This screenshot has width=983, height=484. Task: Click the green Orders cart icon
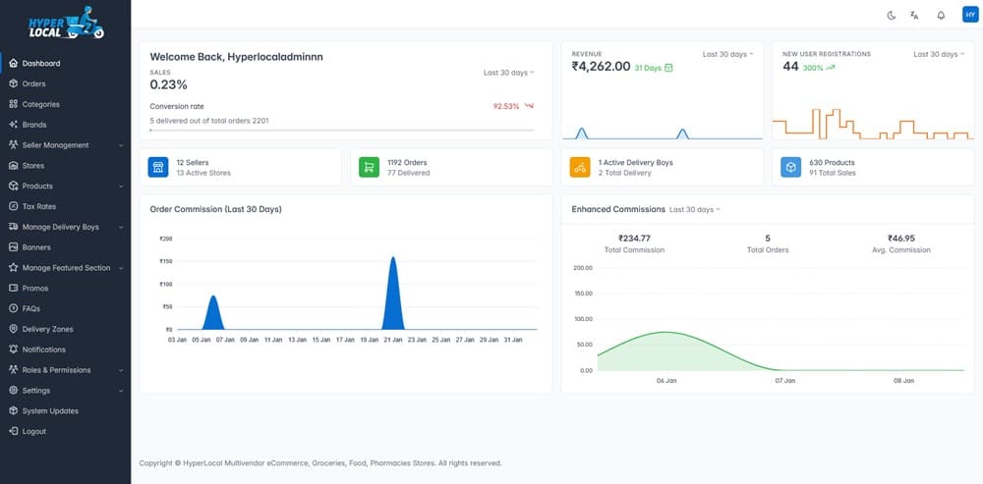369,167
